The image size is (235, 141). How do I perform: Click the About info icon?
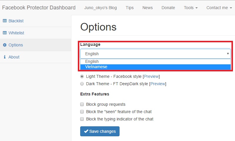(5, 57)
